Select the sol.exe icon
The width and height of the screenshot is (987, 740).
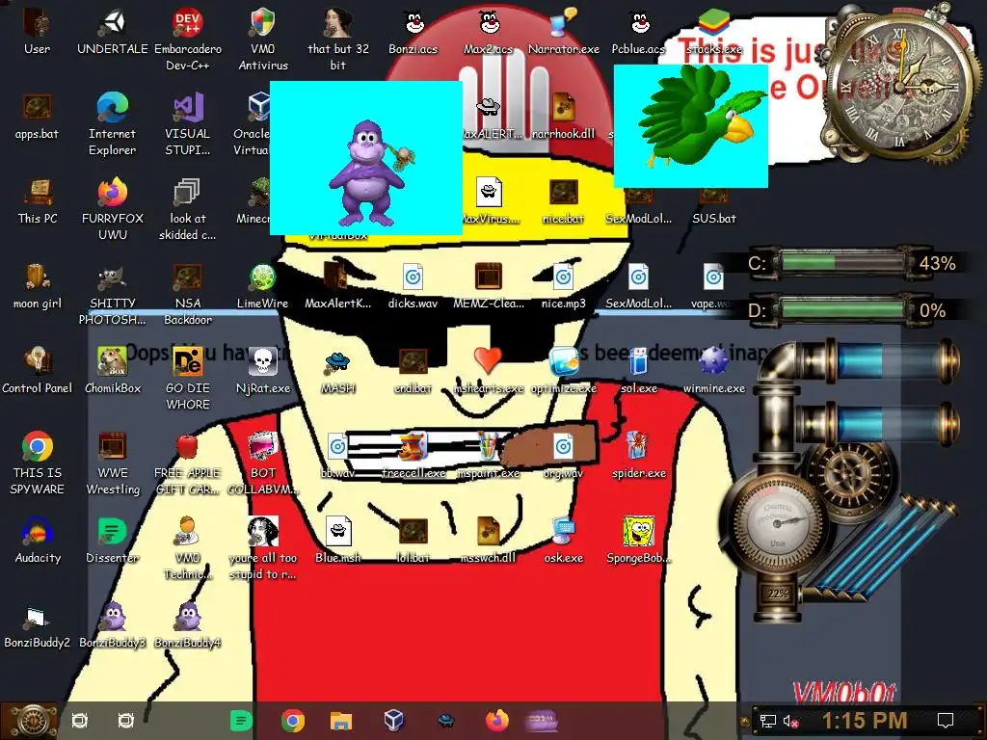639,371
